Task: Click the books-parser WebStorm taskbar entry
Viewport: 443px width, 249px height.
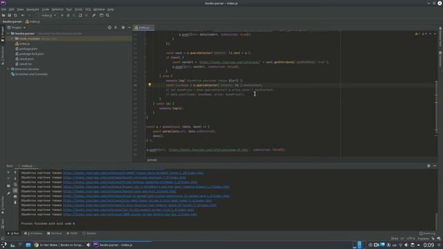Action: coord(113,245)
